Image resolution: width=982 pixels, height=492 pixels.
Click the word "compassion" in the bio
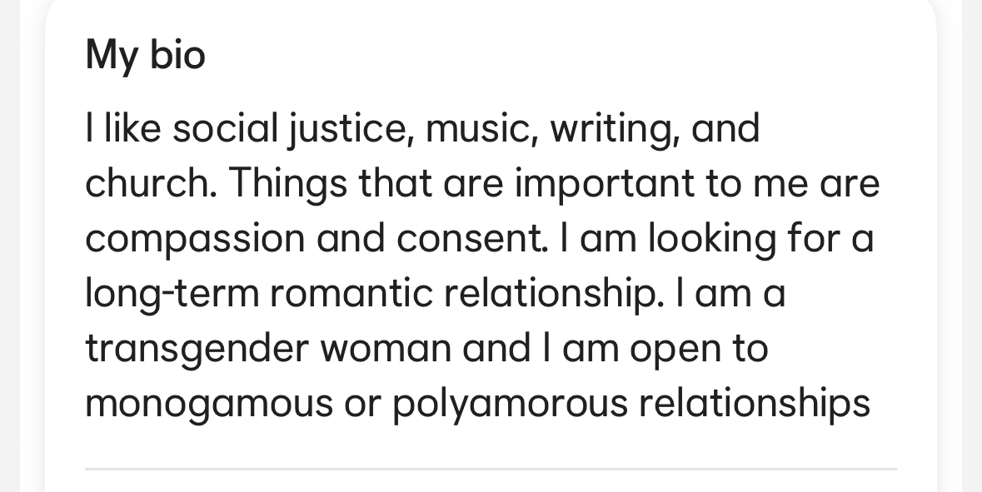(x=195, y=241)
